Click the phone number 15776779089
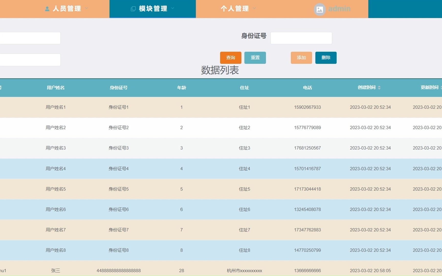This screenshot has height=276, width=442. click(x=307, y=128)
